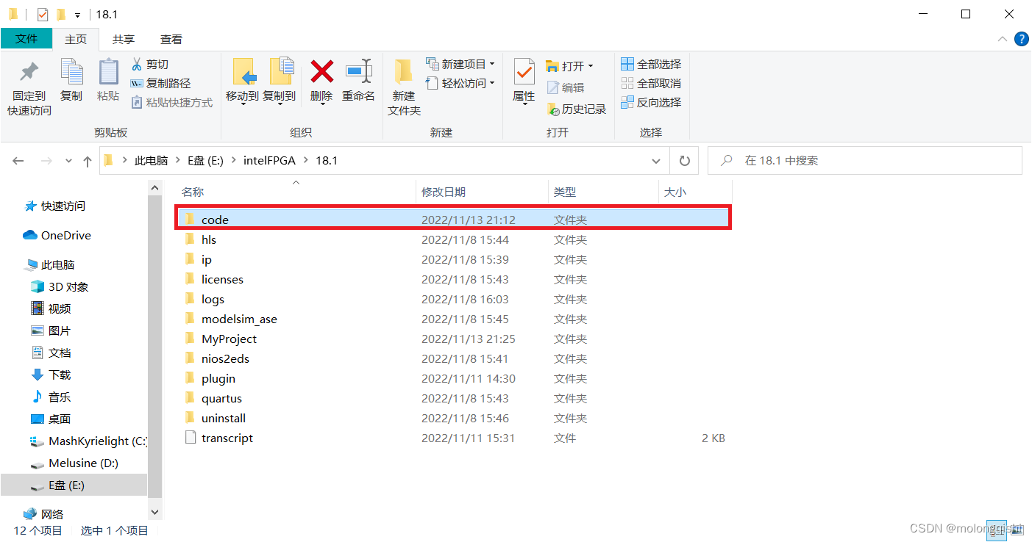The image size is (1032, 542).
Task: Collapse the ribbon with chevron
Action: point(1003,39)
